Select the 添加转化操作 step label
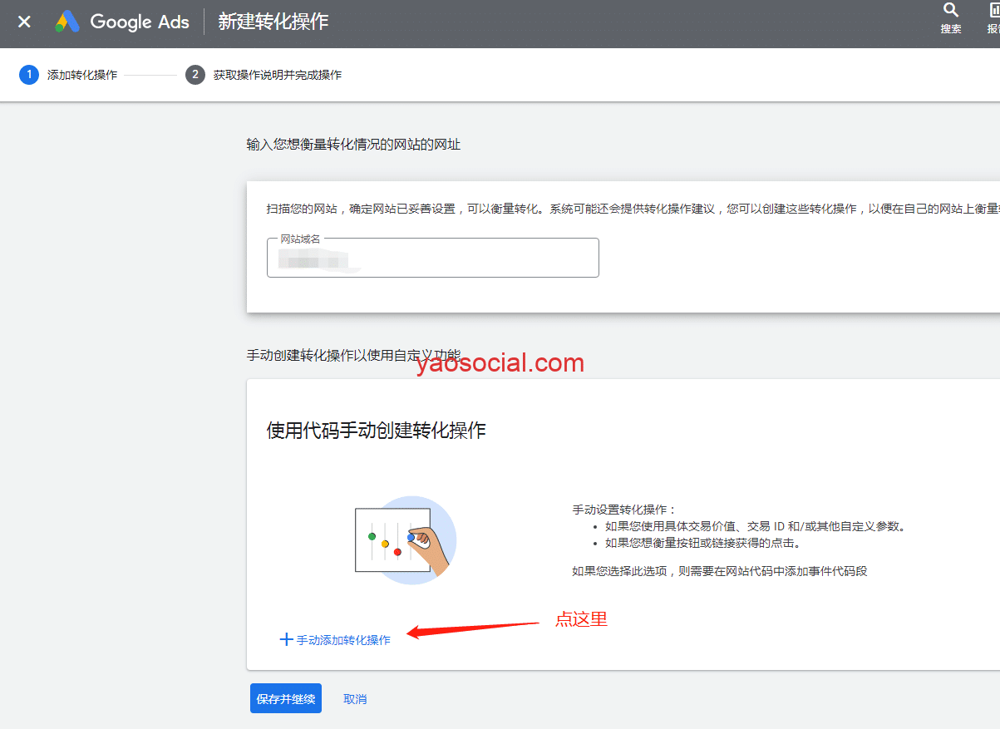This screenshot has width=1000, height=729. pos(82,75)
